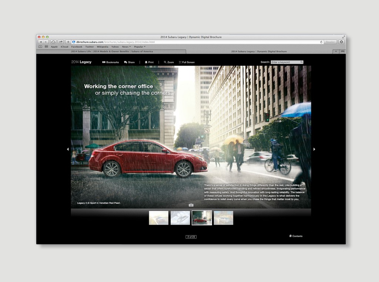Viewport: 379px width, 282px height.
Task: Show all tabs icon in the tab bar
Action: click(342, 51)
